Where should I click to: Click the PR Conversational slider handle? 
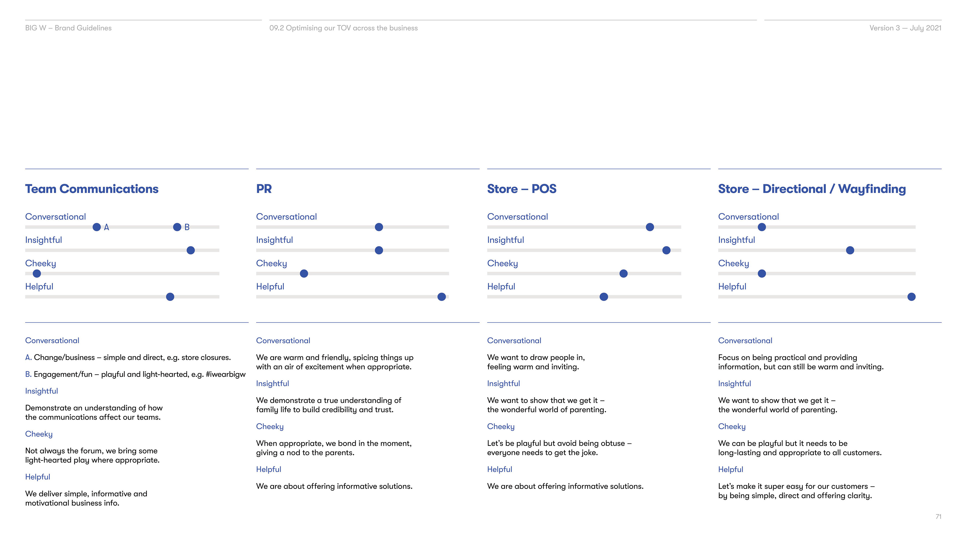(379, 227)
